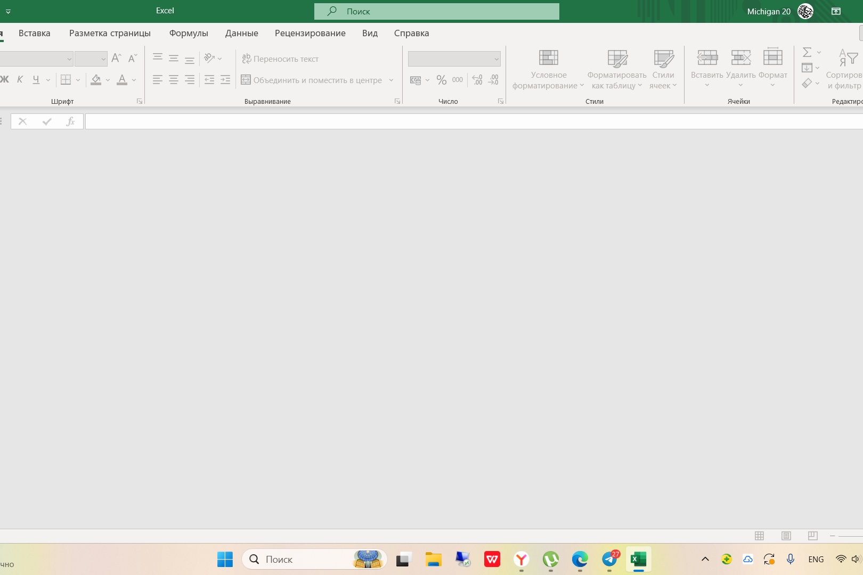Viewport: 863px width, 575px height.
Task: Open the Формулы ribbon tab
Action: 189,33
